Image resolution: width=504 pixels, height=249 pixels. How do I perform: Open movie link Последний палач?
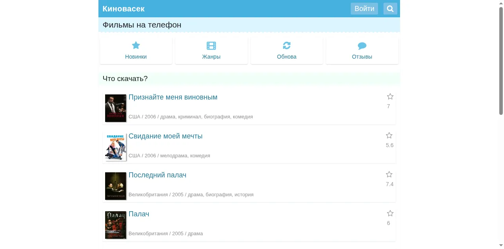coord(157,175)
